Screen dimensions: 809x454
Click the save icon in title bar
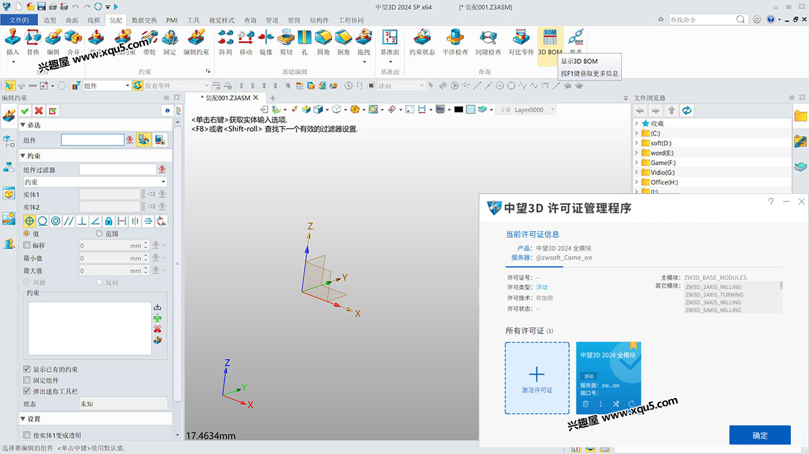pyautogui.click(x=42, y=6)
